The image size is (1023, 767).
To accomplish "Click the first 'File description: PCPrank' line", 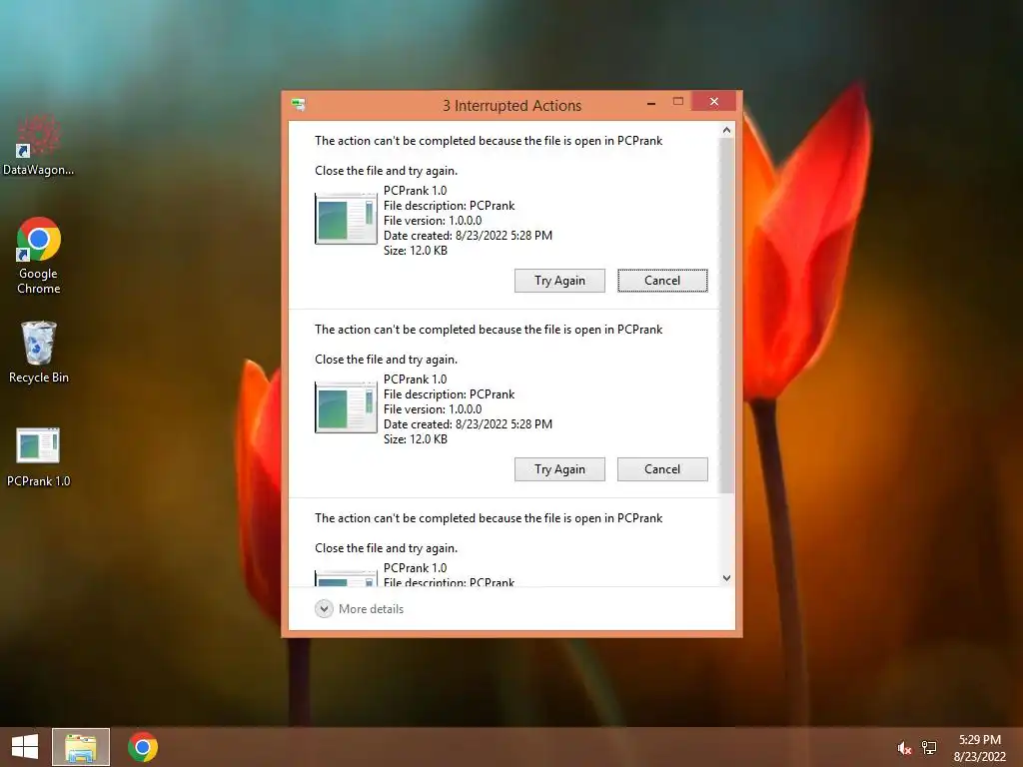I will click(x=449, y=206).
